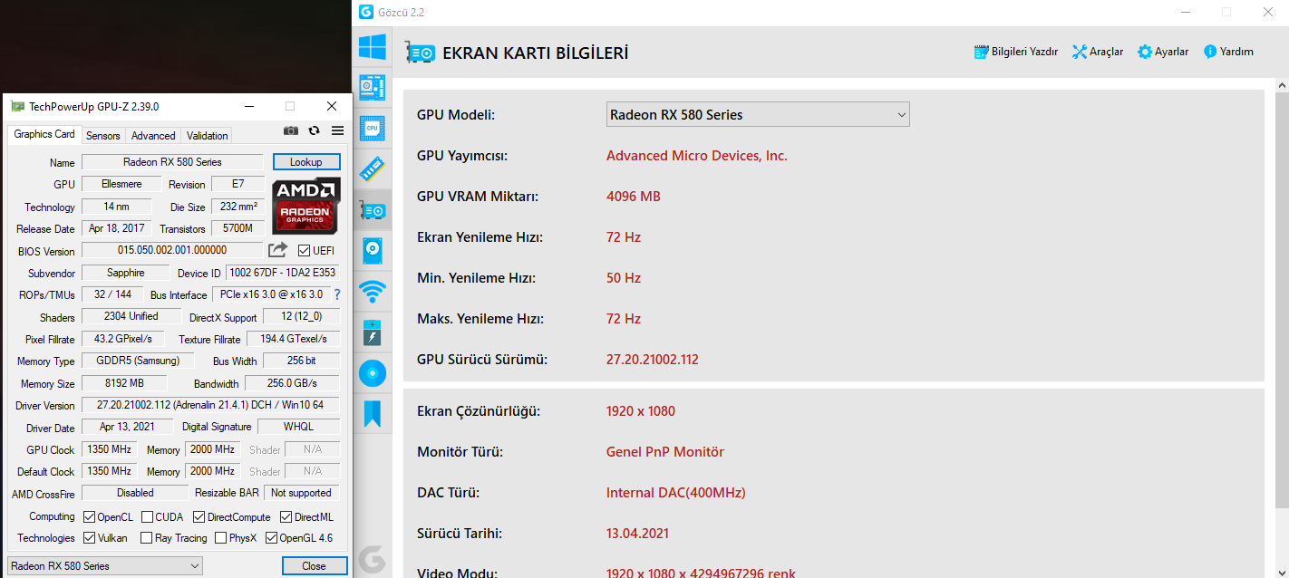Click the 'Genel PnP Monitör' value
The width and height of the screenshot is (1289, 578).
pyautogui.click(x=665, y=452)
